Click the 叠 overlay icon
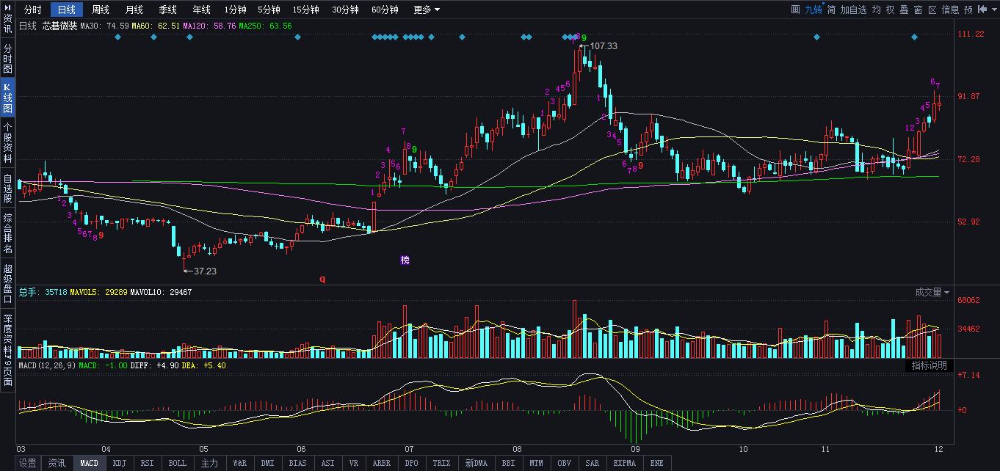 click(x=904, y=10)
